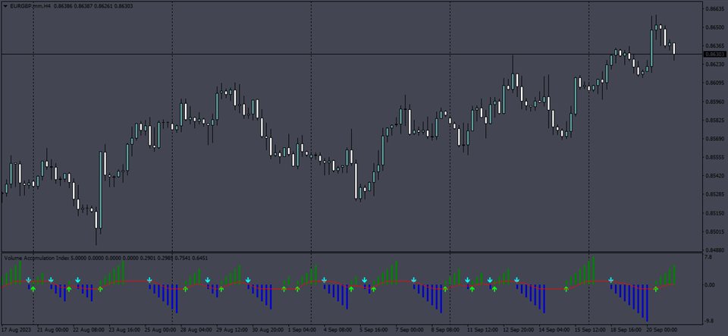Click the 20 Sep 00:00 time label

(661, 329)
